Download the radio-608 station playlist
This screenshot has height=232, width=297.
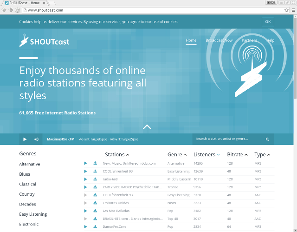pos(95,179)
